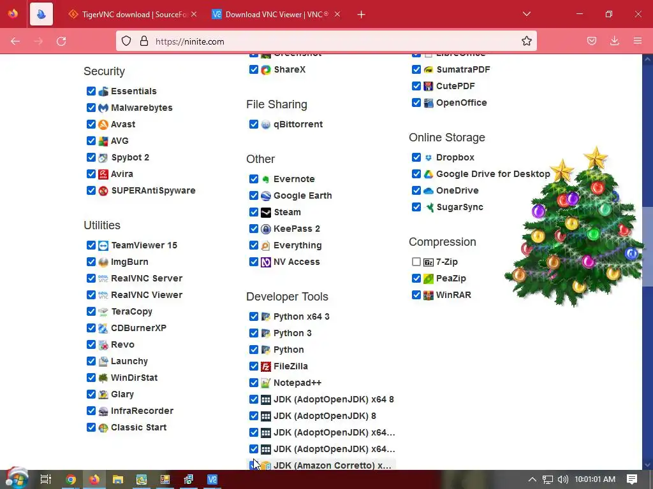Check the 7-Zip checkbox

[416, 262]
